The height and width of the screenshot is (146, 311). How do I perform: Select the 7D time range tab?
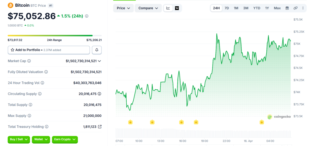pos(227,8)
